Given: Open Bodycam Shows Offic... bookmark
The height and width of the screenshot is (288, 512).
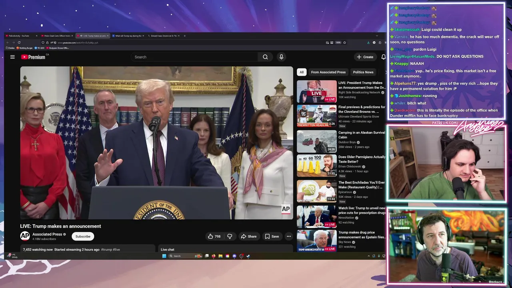Looking at the screenshot, I should pos(58,48).
